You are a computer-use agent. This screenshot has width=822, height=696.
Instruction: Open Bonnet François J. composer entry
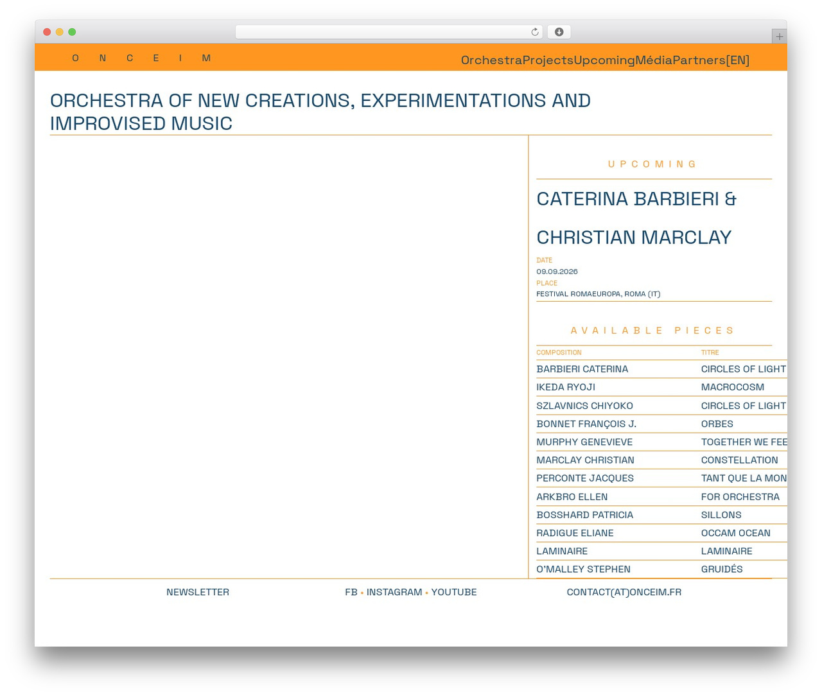[x=586, y=424]
